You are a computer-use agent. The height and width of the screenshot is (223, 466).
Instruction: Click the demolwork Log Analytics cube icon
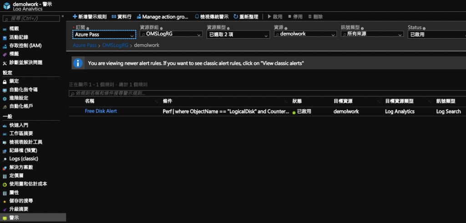6,5
